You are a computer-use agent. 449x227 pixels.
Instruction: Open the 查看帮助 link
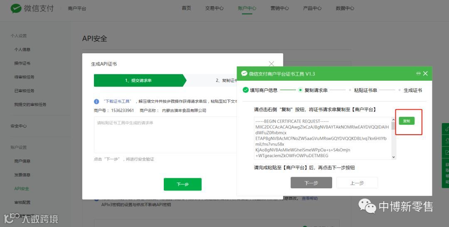[310, 198]
